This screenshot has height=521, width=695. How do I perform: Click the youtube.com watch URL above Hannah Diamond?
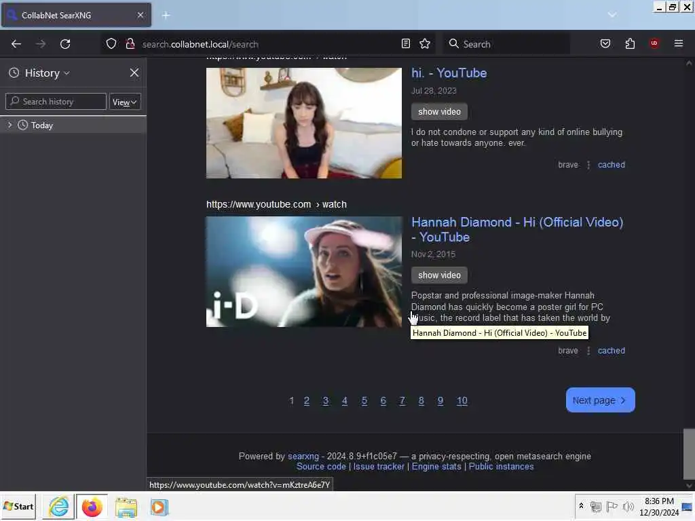pos(276,205)
